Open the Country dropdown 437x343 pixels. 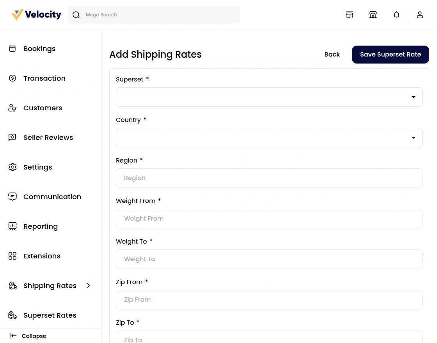coord(269,138)
